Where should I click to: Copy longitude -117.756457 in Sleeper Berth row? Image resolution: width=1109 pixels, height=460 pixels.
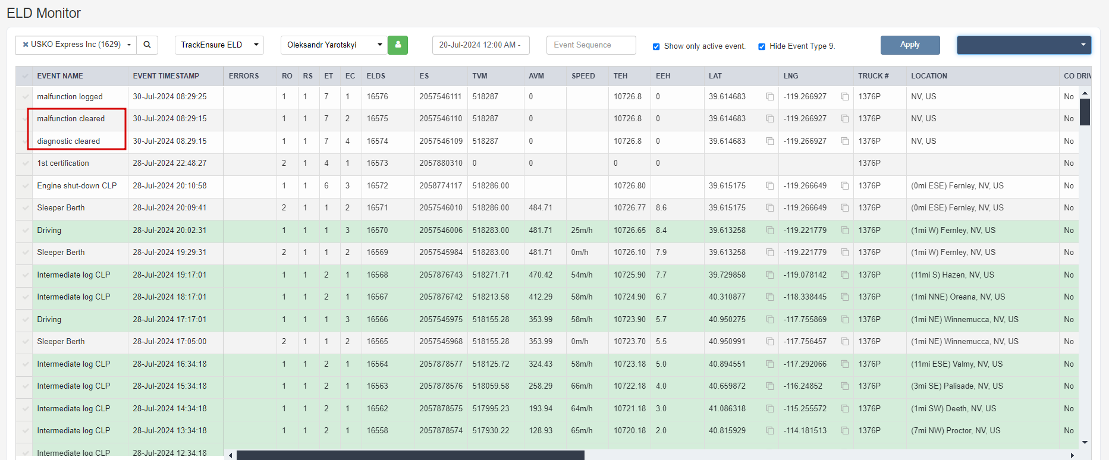click(x=845, y=341)
